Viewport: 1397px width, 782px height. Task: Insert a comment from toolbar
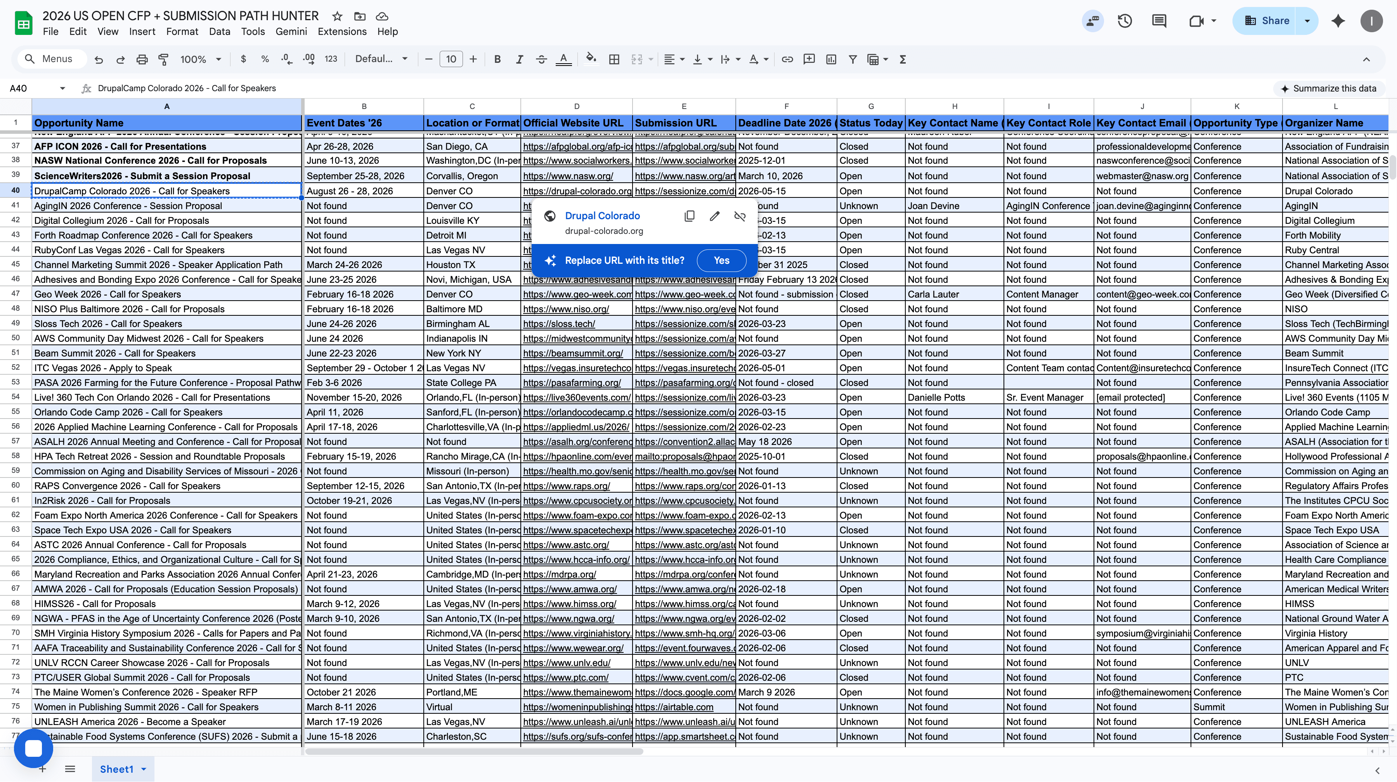tap(809, 59)
